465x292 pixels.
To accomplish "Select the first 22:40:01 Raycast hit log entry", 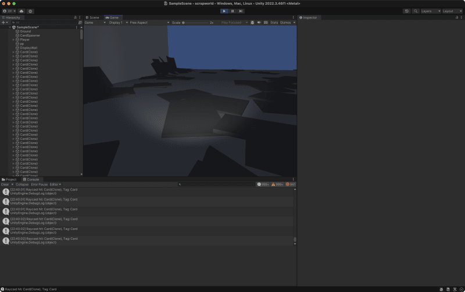I will pos(147,192).
